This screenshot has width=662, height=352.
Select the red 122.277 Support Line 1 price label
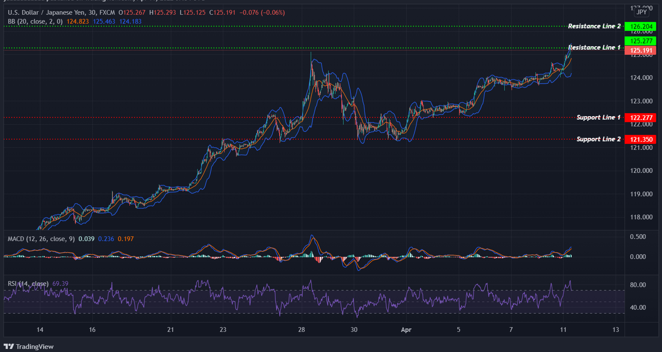tap(640, 117)
